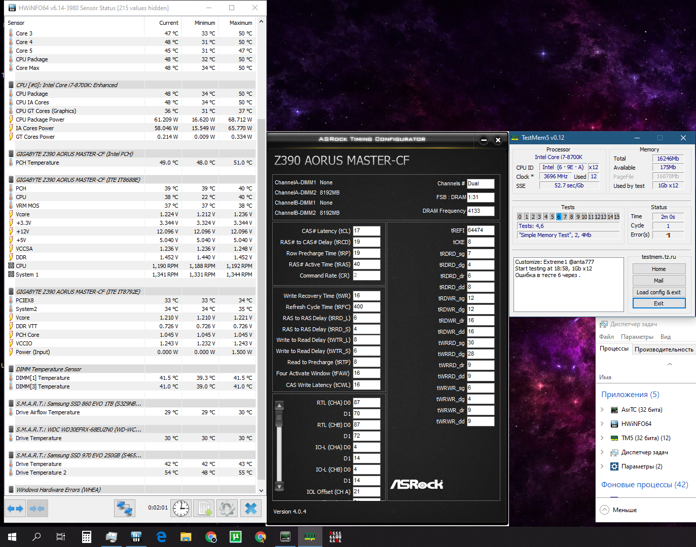Image resolution: width=696 pixels, height=547 pixels.
Task: Select the DDR VTT sensor row
Action: pyautogui.click(x=131, y=326)
